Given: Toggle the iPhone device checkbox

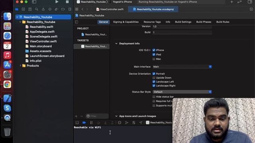Looking at the screenshot, I should (154, 50).
